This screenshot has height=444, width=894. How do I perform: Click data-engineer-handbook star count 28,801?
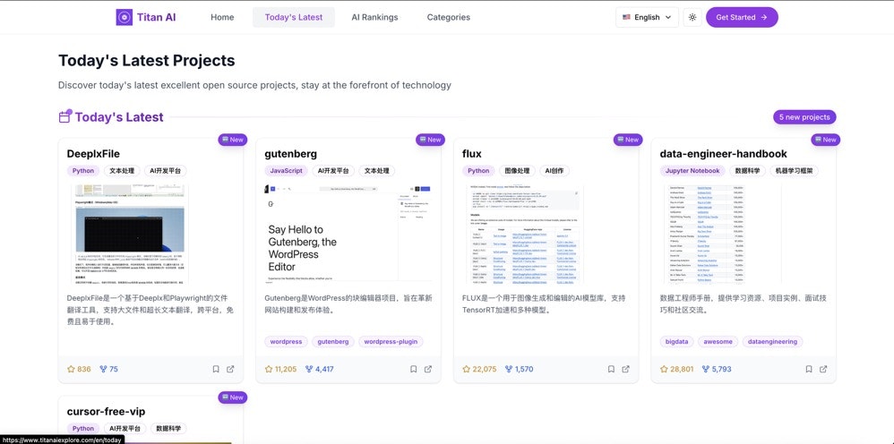tap(677, 369)
